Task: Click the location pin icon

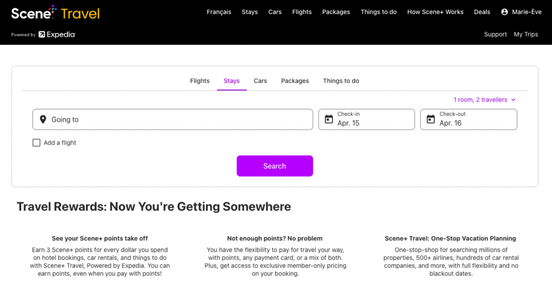Action: [x=43, y=120]
